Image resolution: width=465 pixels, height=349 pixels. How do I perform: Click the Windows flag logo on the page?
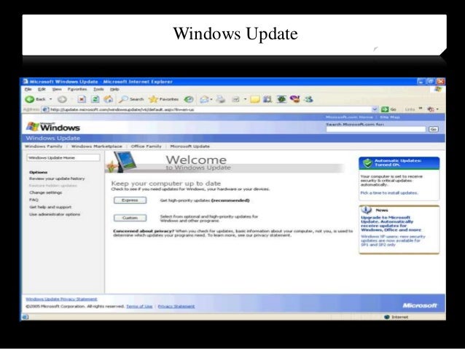(x=33, y=127)
